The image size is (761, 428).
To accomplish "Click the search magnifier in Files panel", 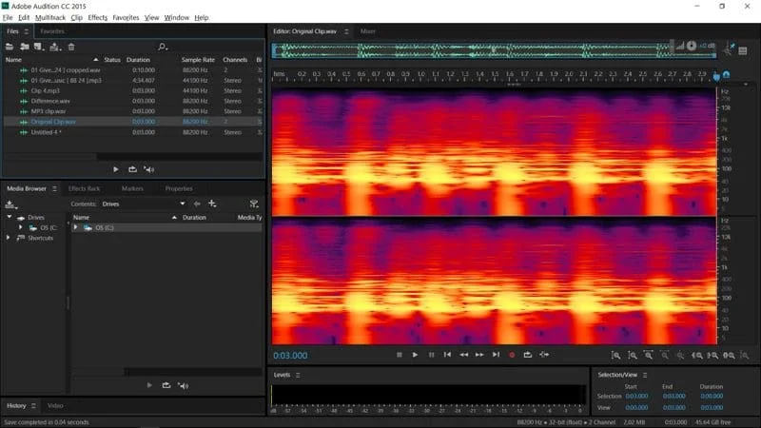I will (x=163, y=47).
